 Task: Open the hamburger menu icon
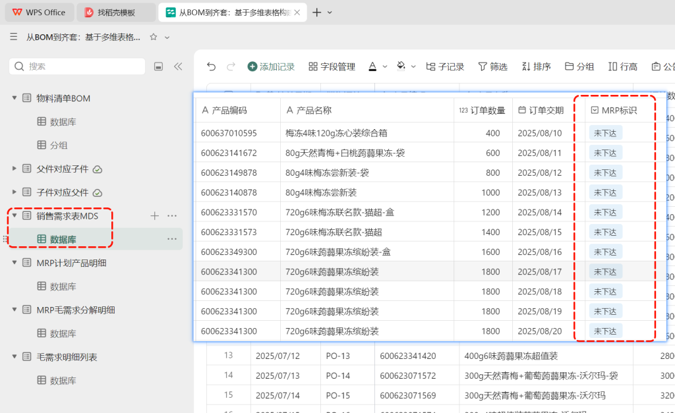(14, 37)
